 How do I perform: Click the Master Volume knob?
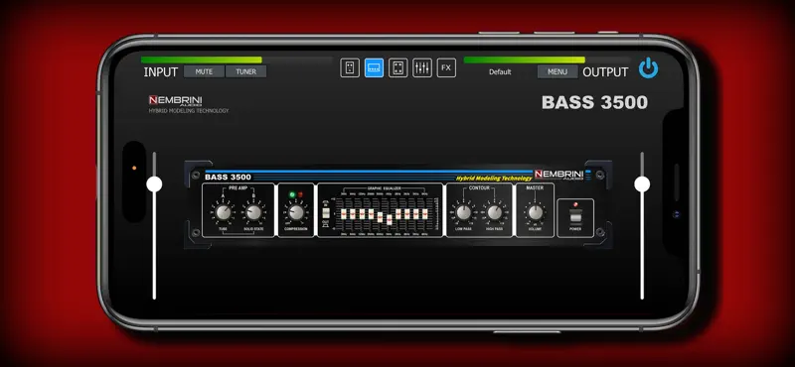pos(535,212)
